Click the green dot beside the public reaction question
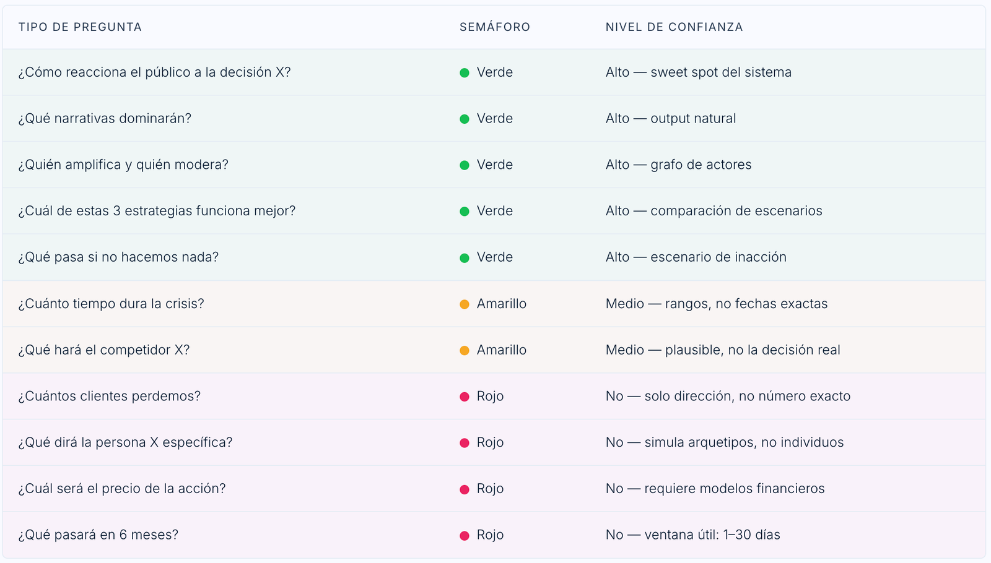This screenshot has height=563, width=991. (x=465, y=73)
